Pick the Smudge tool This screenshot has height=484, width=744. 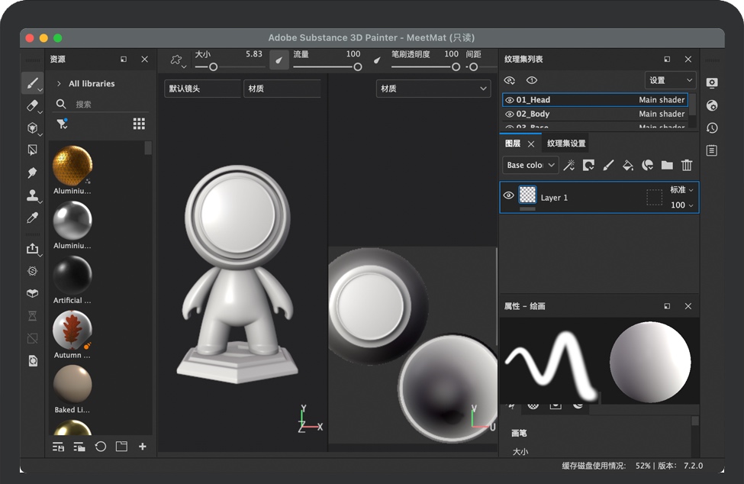[32, 173]
